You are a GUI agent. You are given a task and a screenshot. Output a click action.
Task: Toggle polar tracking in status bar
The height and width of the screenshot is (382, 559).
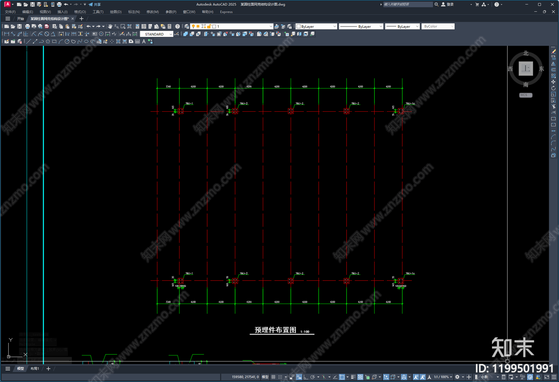[313, 377]
